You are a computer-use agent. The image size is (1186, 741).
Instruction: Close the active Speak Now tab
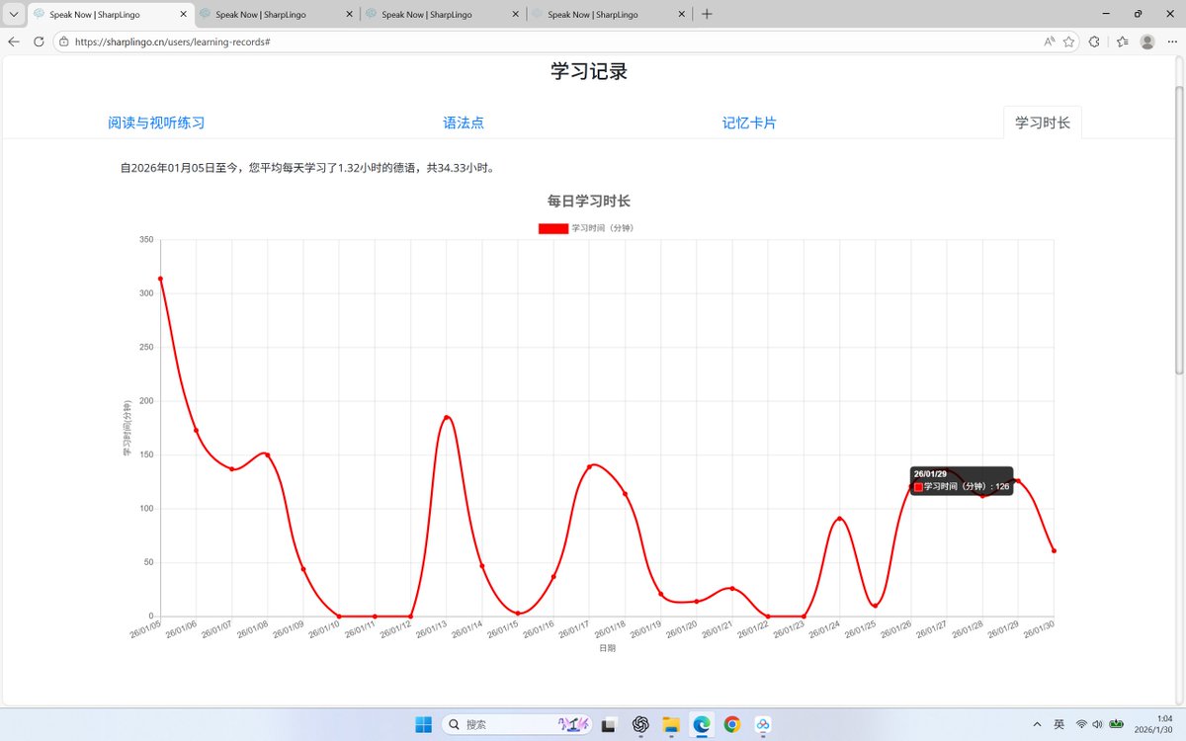[183, 15]
